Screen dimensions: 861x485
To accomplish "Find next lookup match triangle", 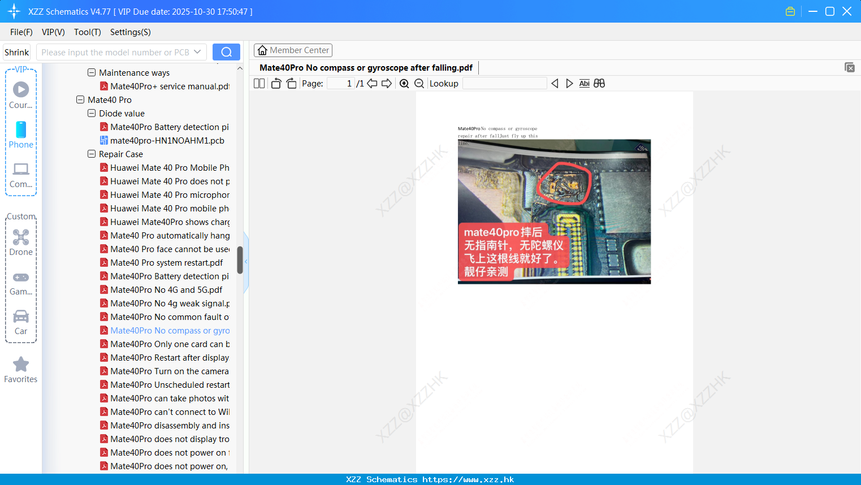I will point(569,83).
